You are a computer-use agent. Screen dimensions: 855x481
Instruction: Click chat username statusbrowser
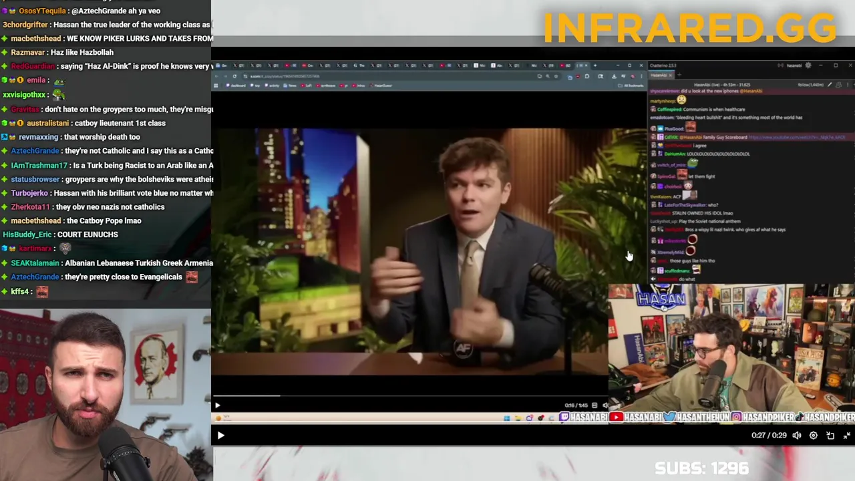[x=35, y=179]
